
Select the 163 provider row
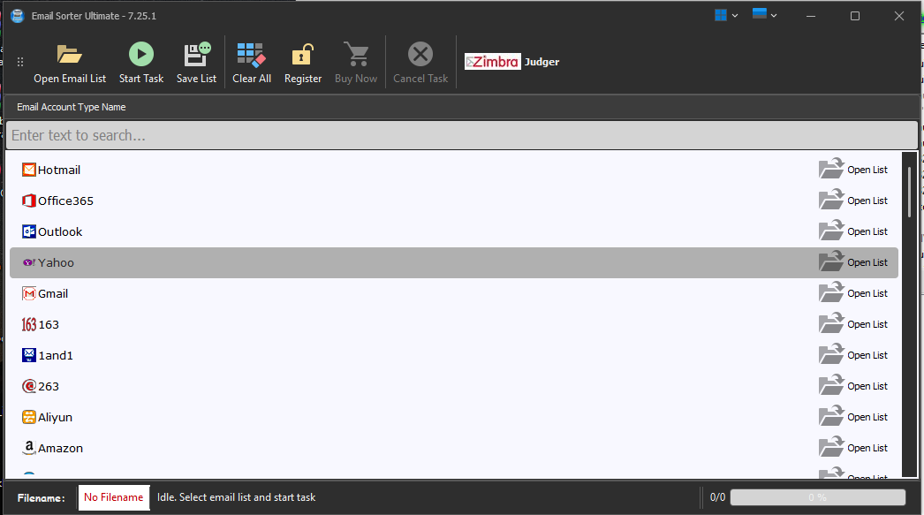(x=48, y=324)
